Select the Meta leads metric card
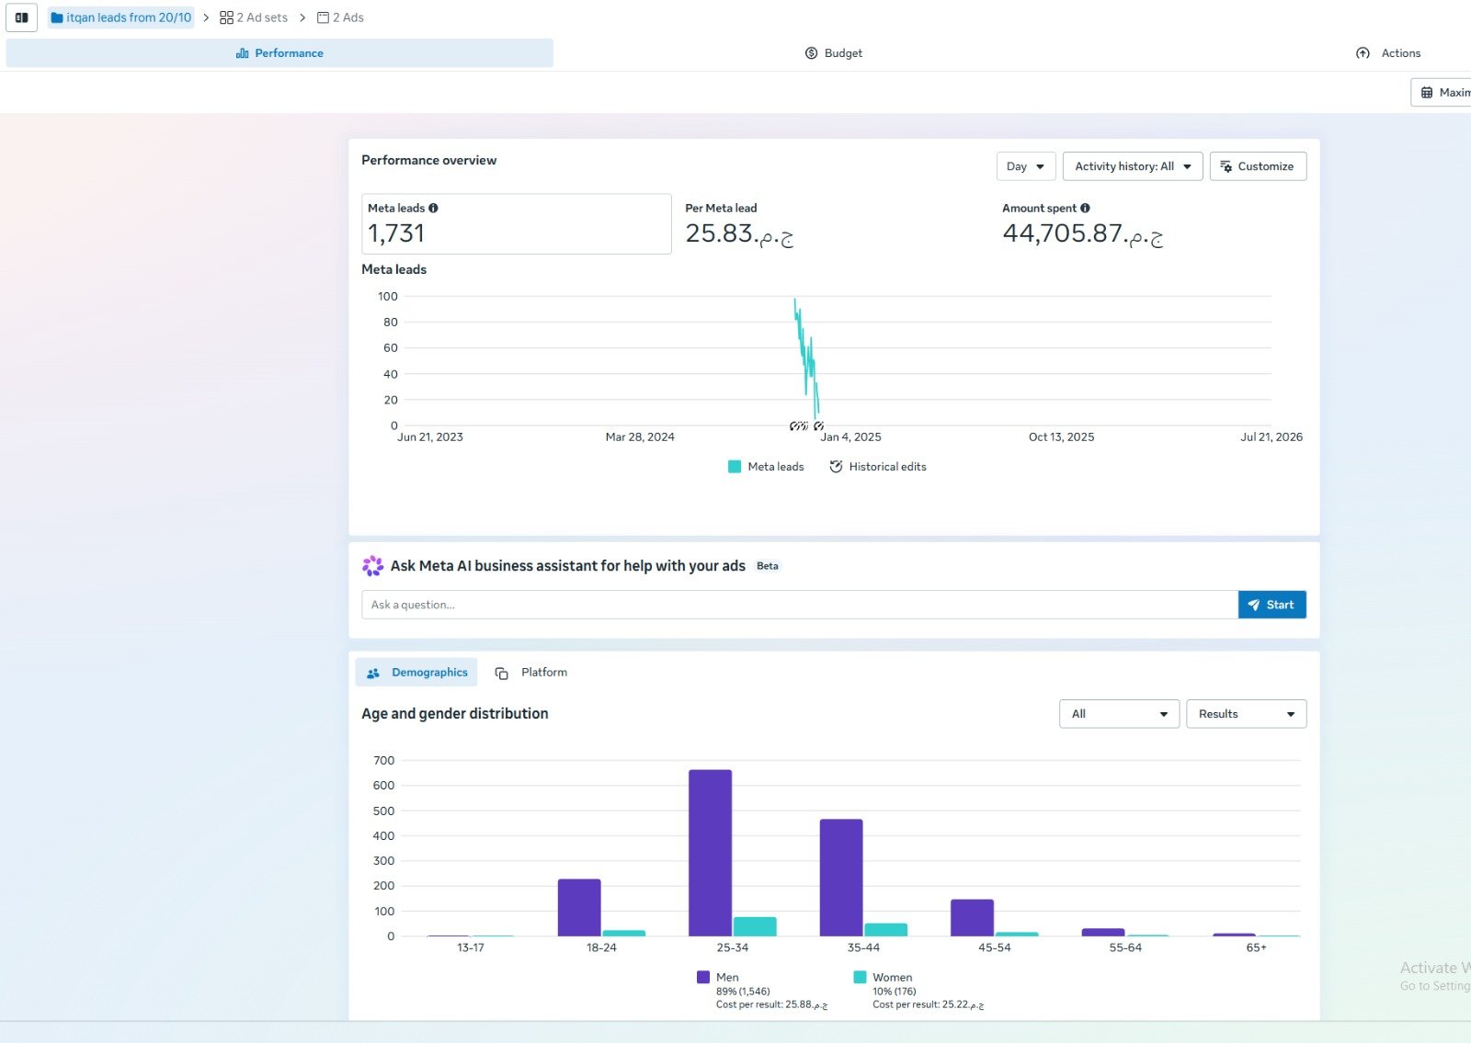 point(517,223)
